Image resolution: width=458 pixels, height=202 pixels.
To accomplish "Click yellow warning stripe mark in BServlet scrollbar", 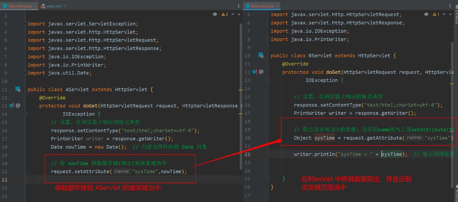I will [452, 84].
